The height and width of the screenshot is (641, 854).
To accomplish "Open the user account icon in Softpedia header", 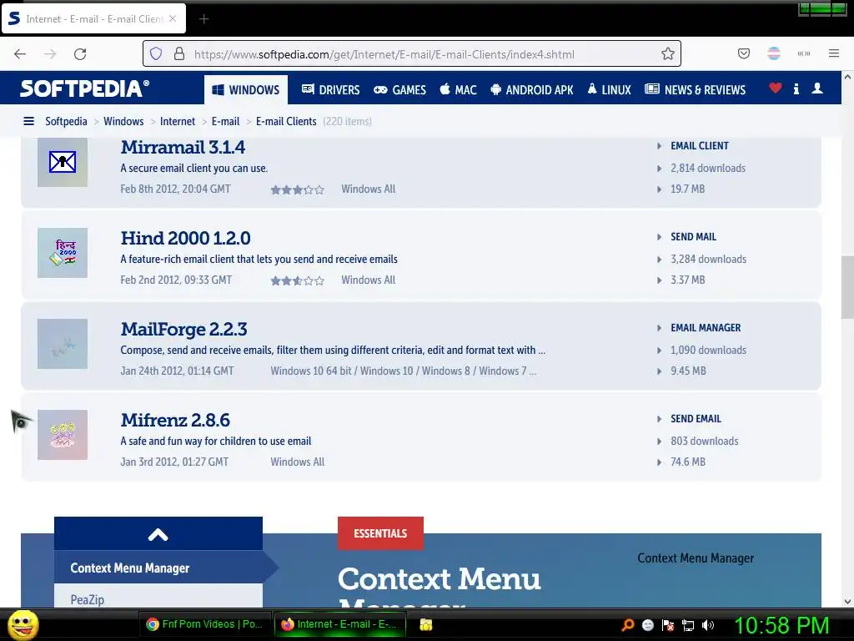I will [817, 88].
